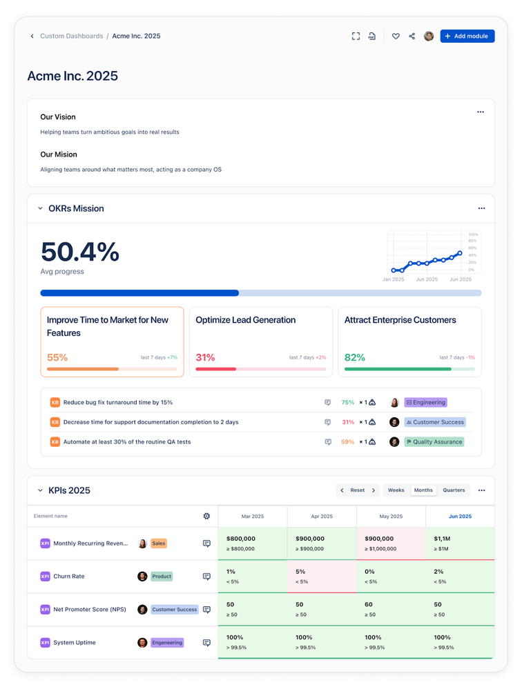Screen dimensions: 522x689
Task: Open the column settings gear icon
Action: [206, 516]
